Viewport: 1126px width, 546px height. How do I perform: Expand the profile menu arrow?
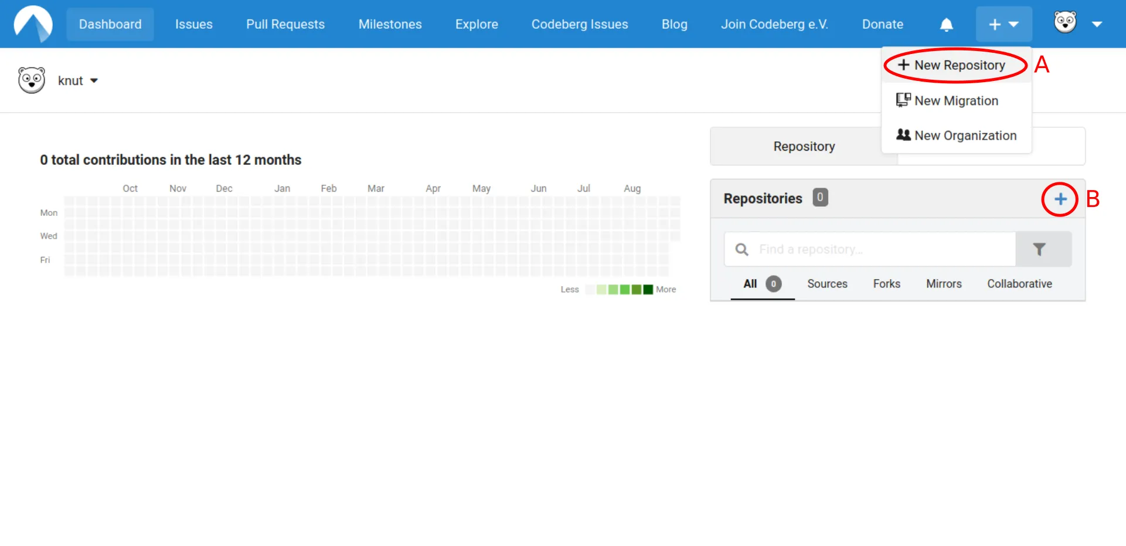point(1097,24)
